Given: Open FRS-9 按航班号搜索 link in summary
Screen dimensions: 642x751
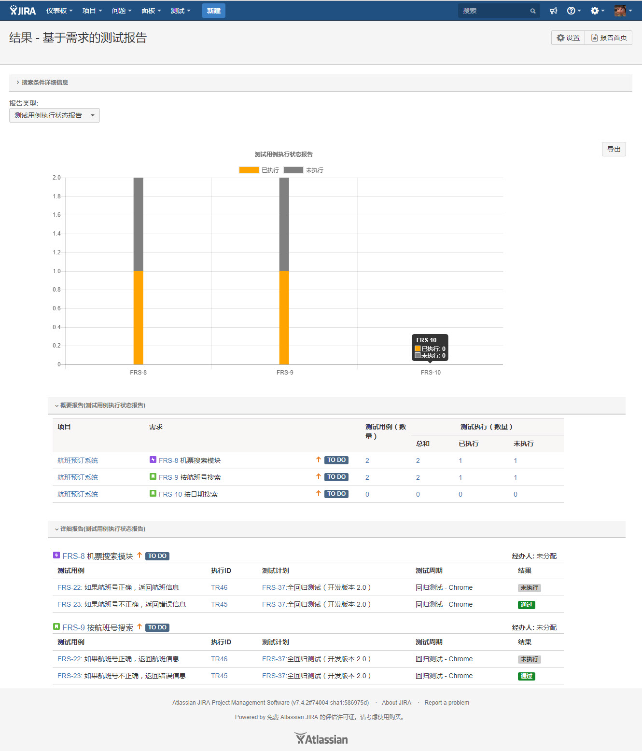Looking at the screenshot, I should (x=190, y=477).
